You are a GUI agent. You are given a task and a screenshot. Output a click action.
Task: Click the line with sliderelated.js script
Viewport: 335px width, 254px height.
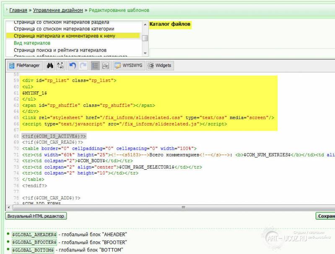pos(125,124)
